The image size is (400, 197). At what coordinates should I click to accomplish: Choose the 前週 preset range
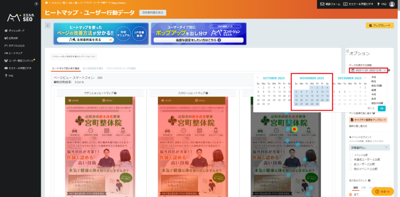[373, 90]
